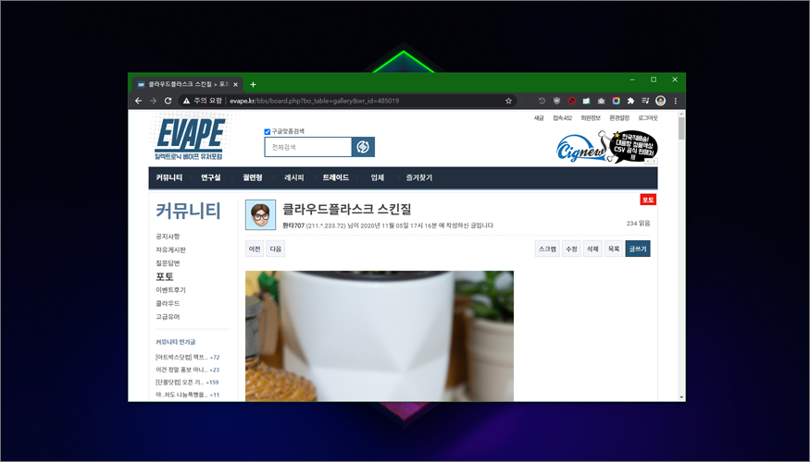Open 이벤트후기 in the sidebar

pos(171,290)
